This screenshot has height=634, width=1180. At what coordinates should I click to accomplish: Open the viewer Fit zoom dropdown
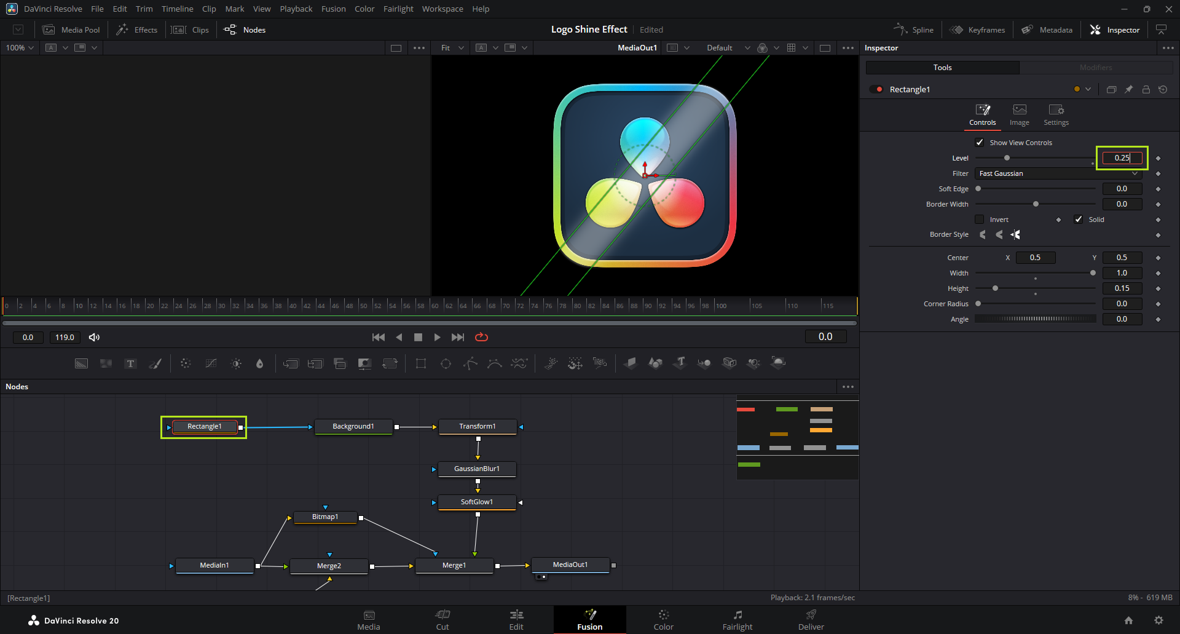click(x=452, y=48)
